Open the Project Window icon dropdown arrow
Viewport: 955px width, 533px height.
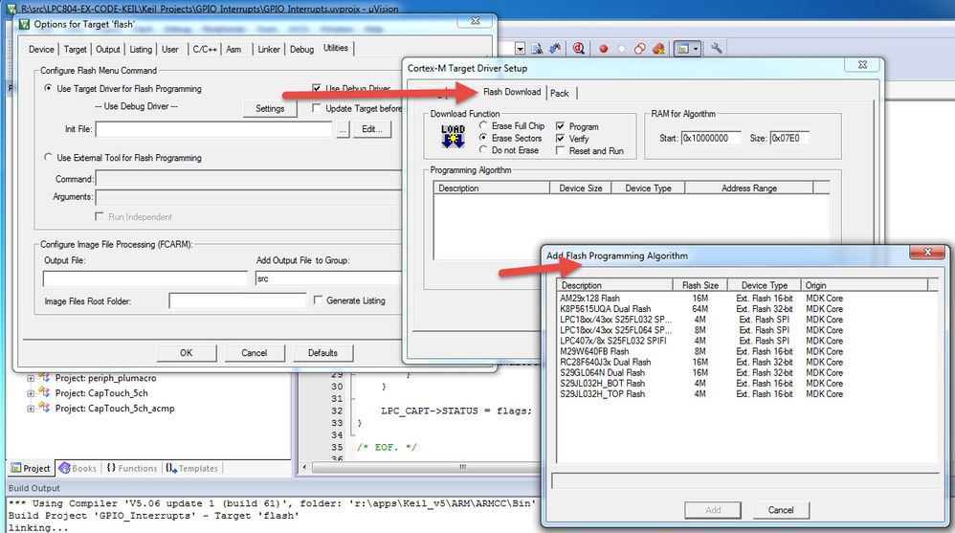[696, 49]
